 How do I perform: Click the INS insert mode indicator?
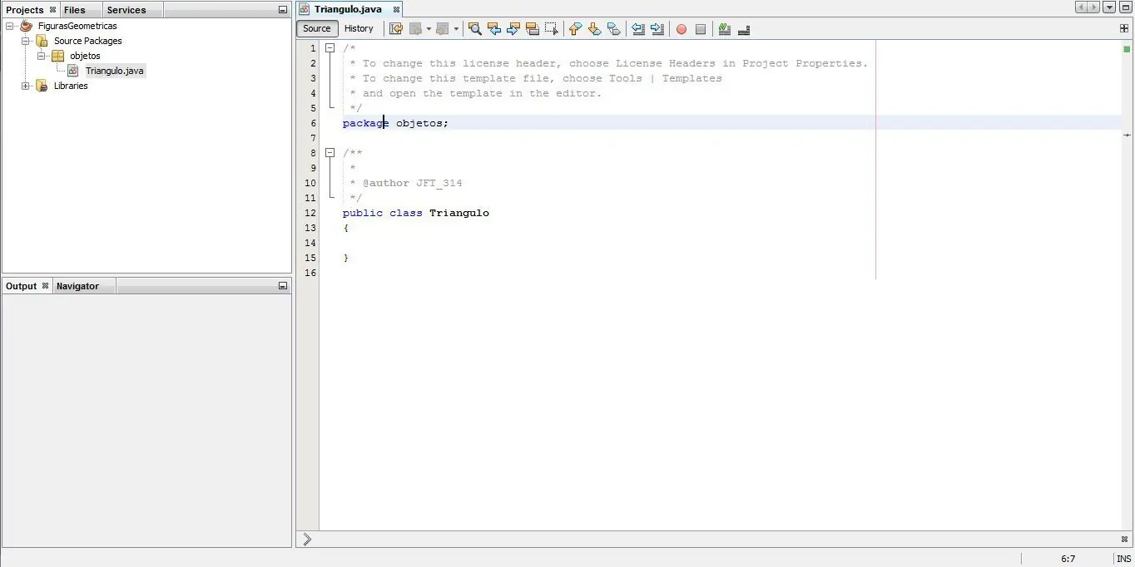[1123, 559]
